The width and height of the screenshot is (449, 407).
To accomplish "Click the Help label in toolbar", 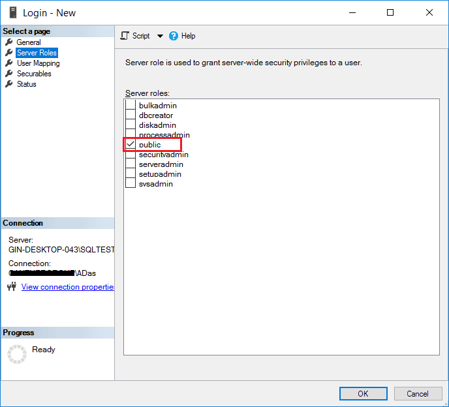I will pos(188,36).
